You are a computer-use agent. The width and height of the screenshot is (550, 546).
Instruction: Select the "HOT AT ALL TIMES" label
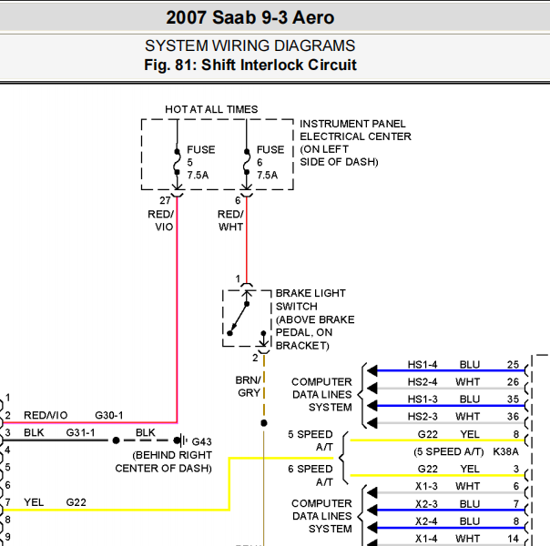coord(211,109)
